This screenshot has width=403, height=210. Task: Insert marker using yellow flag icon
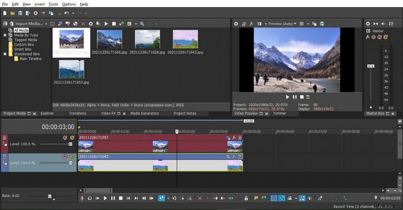click(x=256, y=198)
